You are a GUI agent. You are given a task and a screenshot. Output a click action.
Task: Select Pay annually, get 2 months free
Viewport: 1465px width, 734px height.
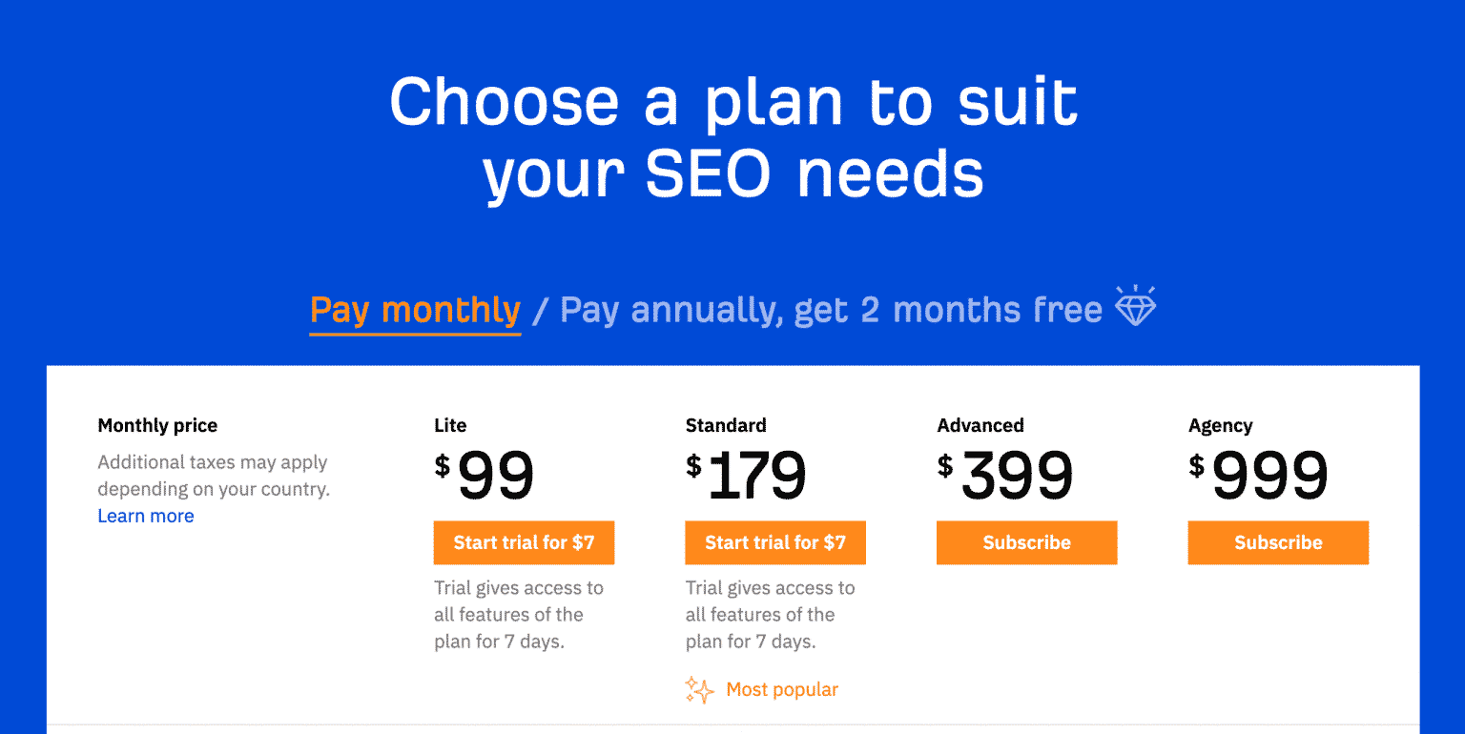[831, 310]
